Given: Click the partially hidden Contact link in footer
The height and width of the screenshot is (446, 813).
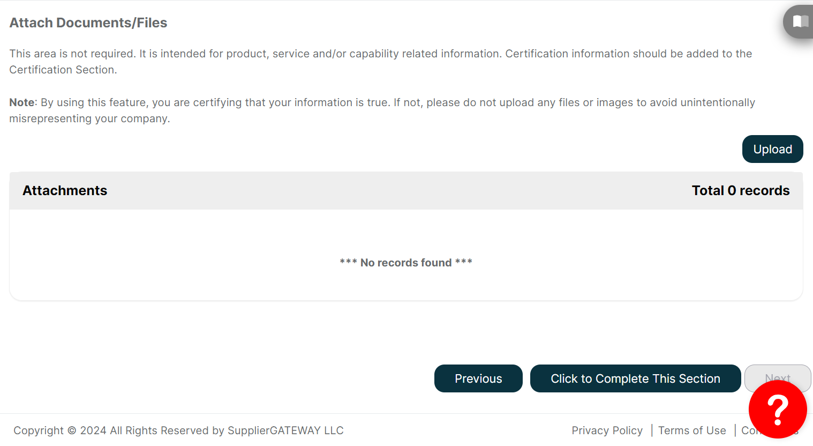Looking at the screenshot, I should click(x=747, y=430).
